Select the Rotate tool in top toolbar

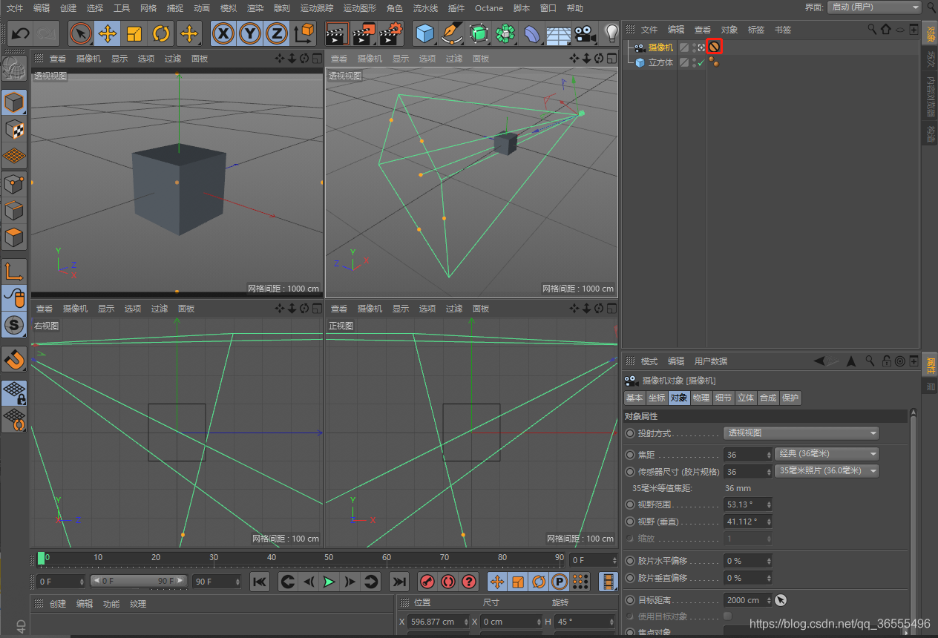click(161, 33)
